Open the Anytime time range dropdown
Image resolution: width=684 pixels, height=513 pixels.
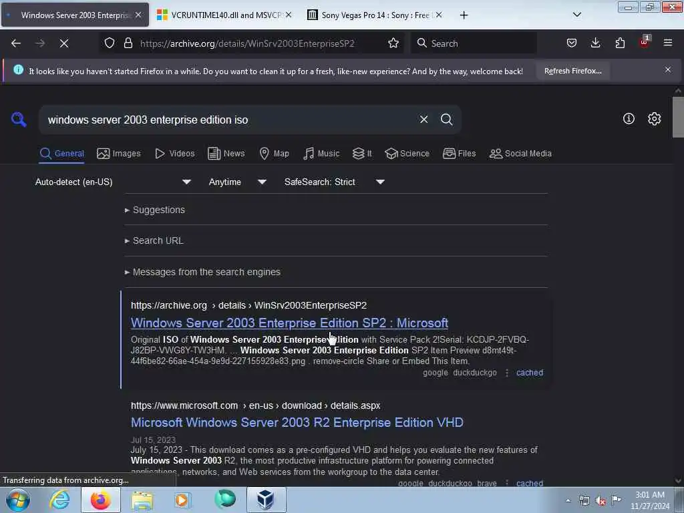click(x=237, y=182)
